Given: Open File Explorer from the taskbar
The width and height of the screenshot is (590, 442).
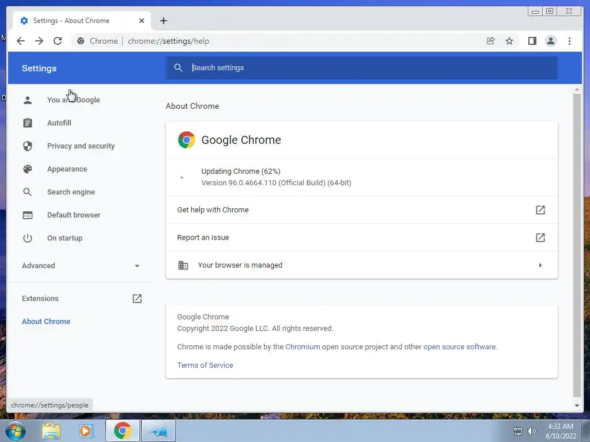Looking at the screenshot, I should tap(51, 431).
